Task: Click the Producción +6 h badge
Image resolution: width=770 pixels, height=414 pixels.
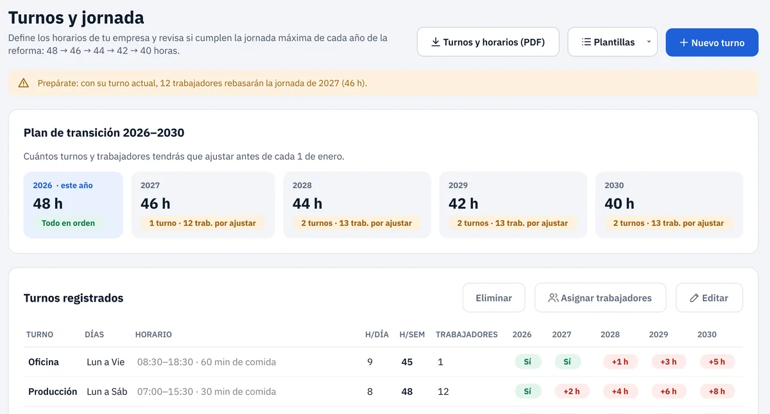Action: (x=669, y=392)
